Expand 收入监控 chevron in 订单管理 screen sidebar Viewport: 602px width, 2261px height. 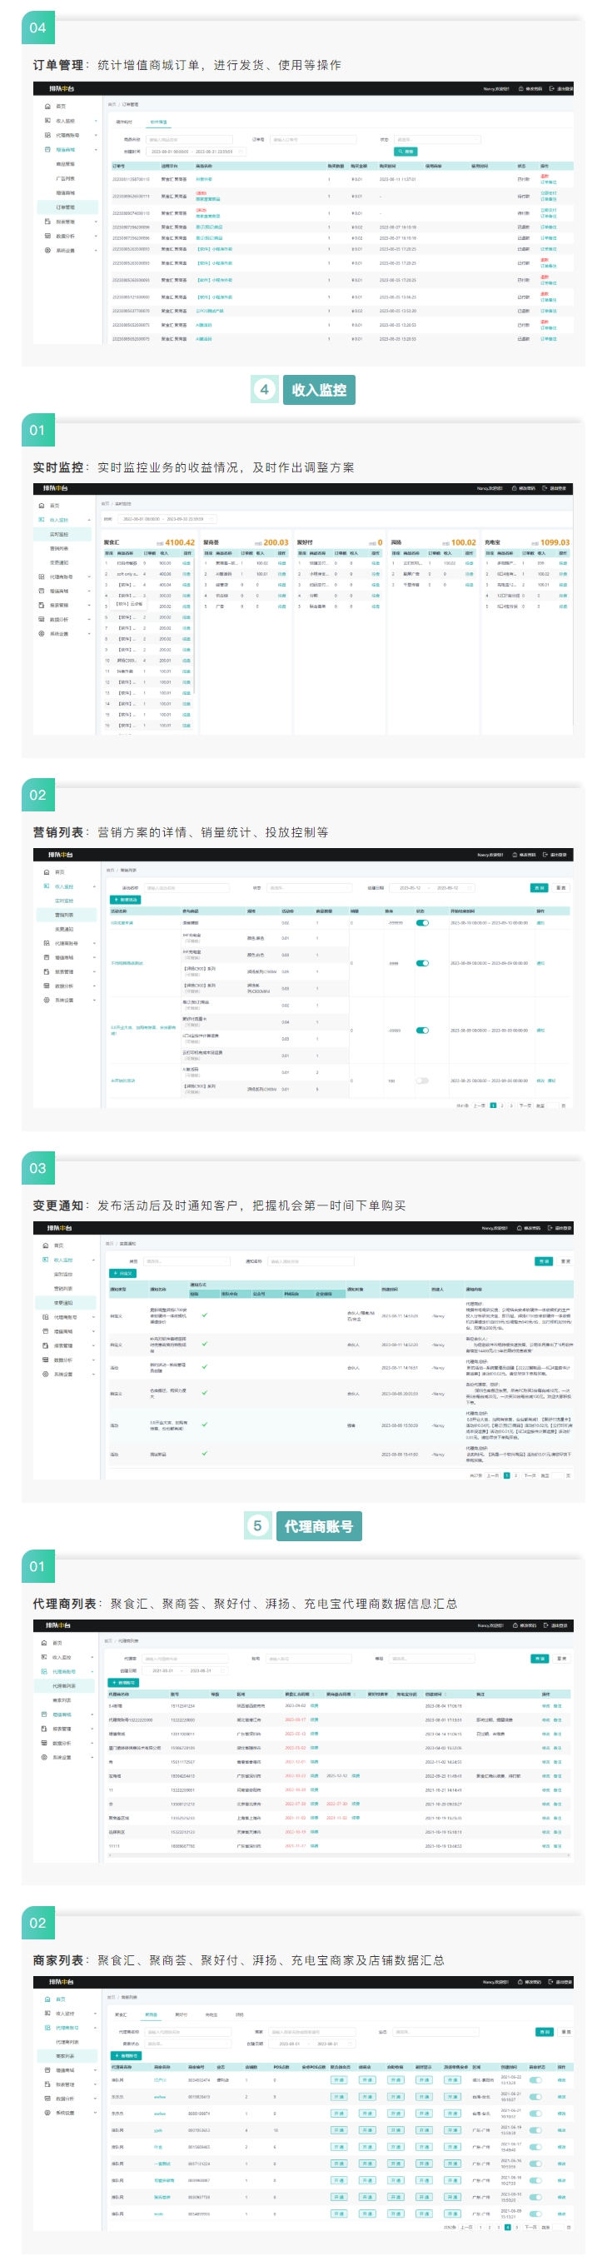pos(96,121)
